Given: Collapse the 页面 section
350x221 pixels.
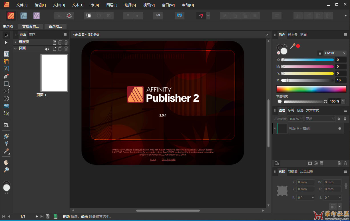Looking at the screenshot, I should 15,49.
